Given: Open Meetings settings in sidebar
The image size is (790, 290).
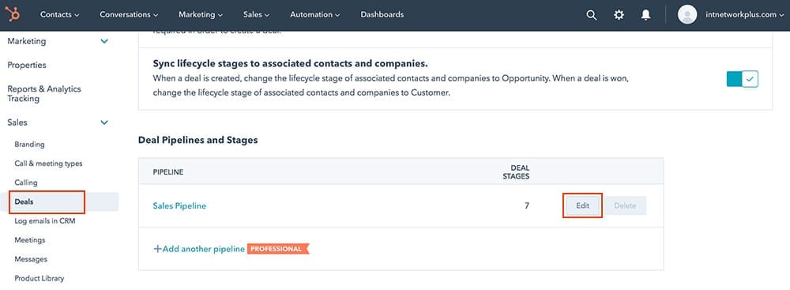Looking at the screenshot, I should click(30, 240).
